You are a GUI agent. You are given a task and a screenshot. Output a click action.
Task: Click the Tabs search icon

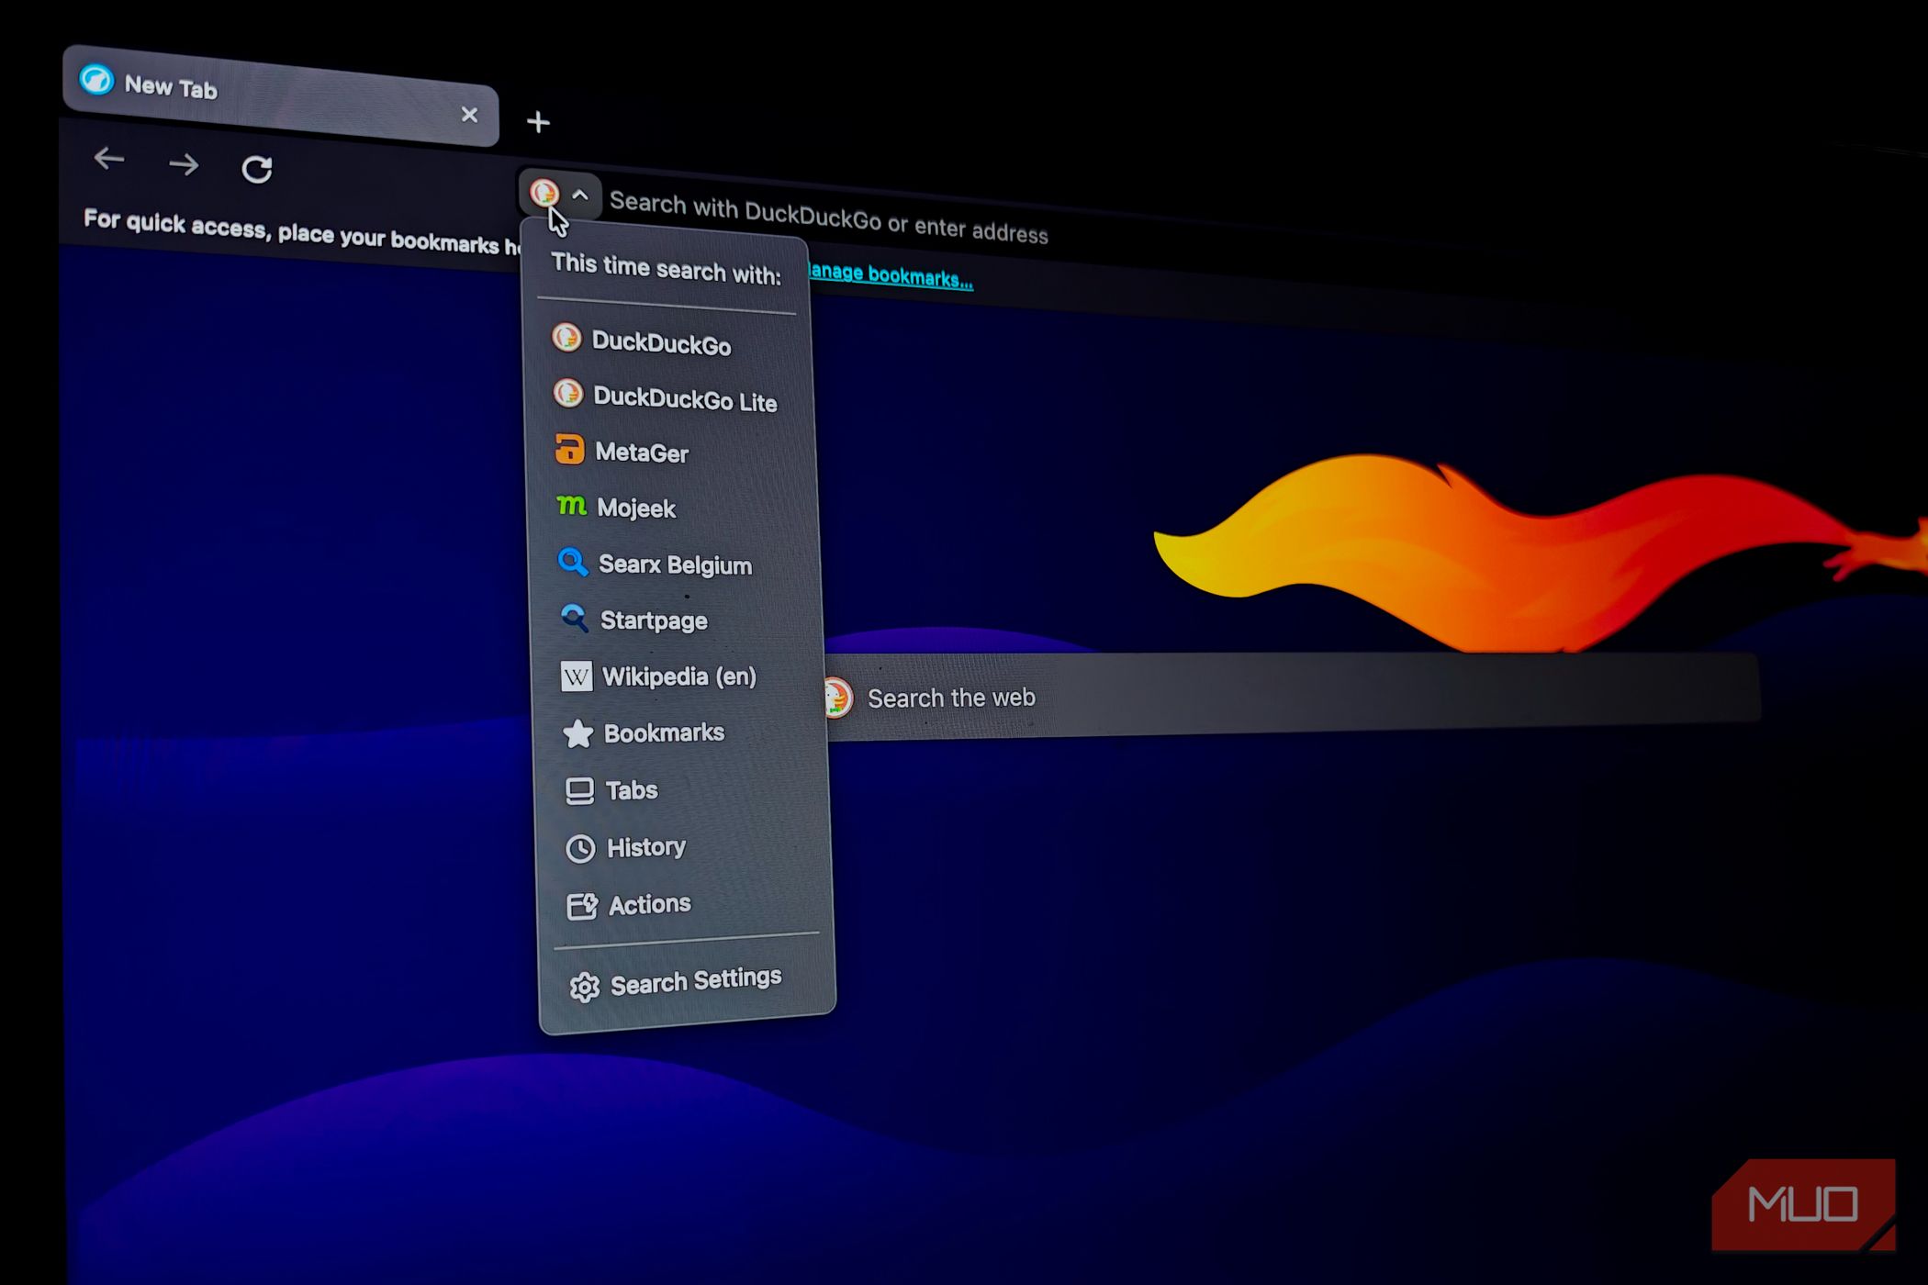(x=579, y=790)
